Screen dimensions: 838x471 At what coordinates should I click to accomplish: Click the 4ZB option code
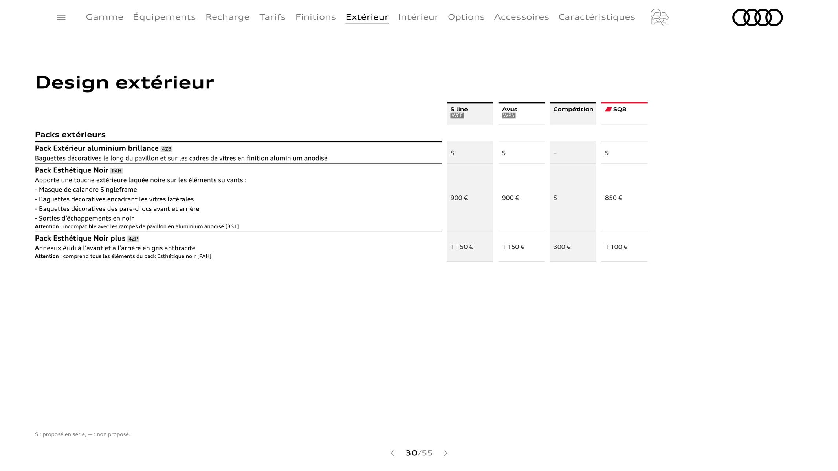click(167, 149)
